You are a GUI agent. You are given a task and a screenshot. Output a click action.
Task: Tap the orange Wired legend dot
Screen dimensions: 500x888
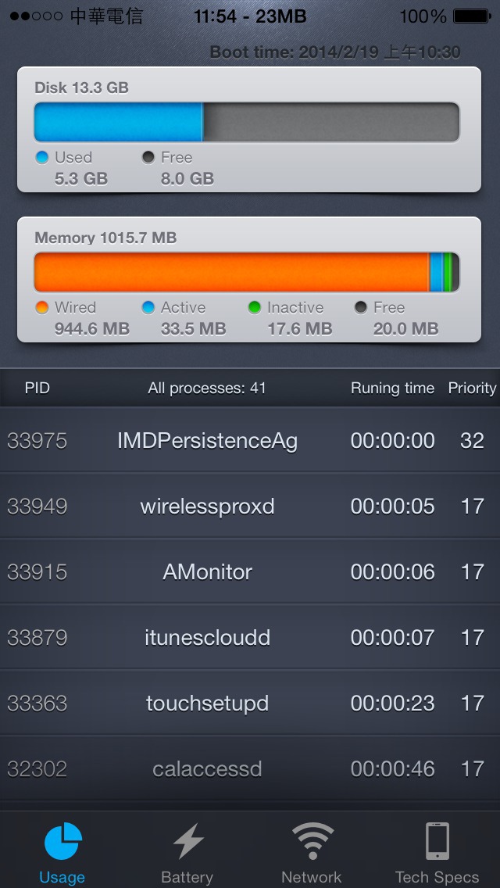42,307
